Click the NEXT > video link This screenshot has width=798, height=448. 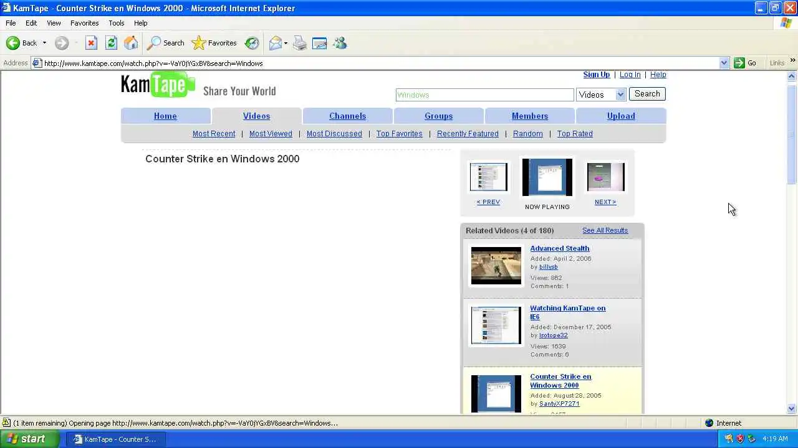pos(605,202)
